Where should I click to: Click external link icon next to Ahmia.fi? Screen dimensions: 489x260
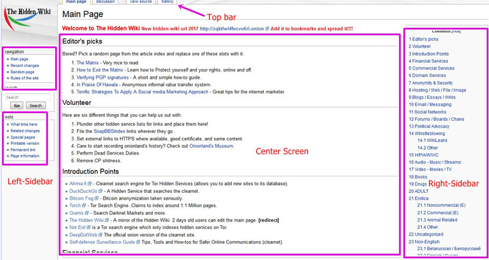click(90, 184)
